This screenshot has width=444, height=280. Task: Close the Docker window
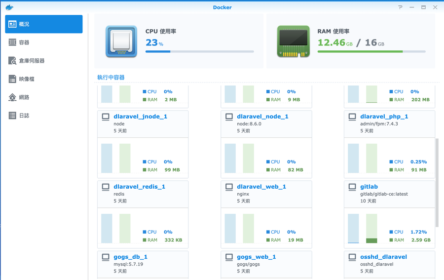(x=435, y=7)
